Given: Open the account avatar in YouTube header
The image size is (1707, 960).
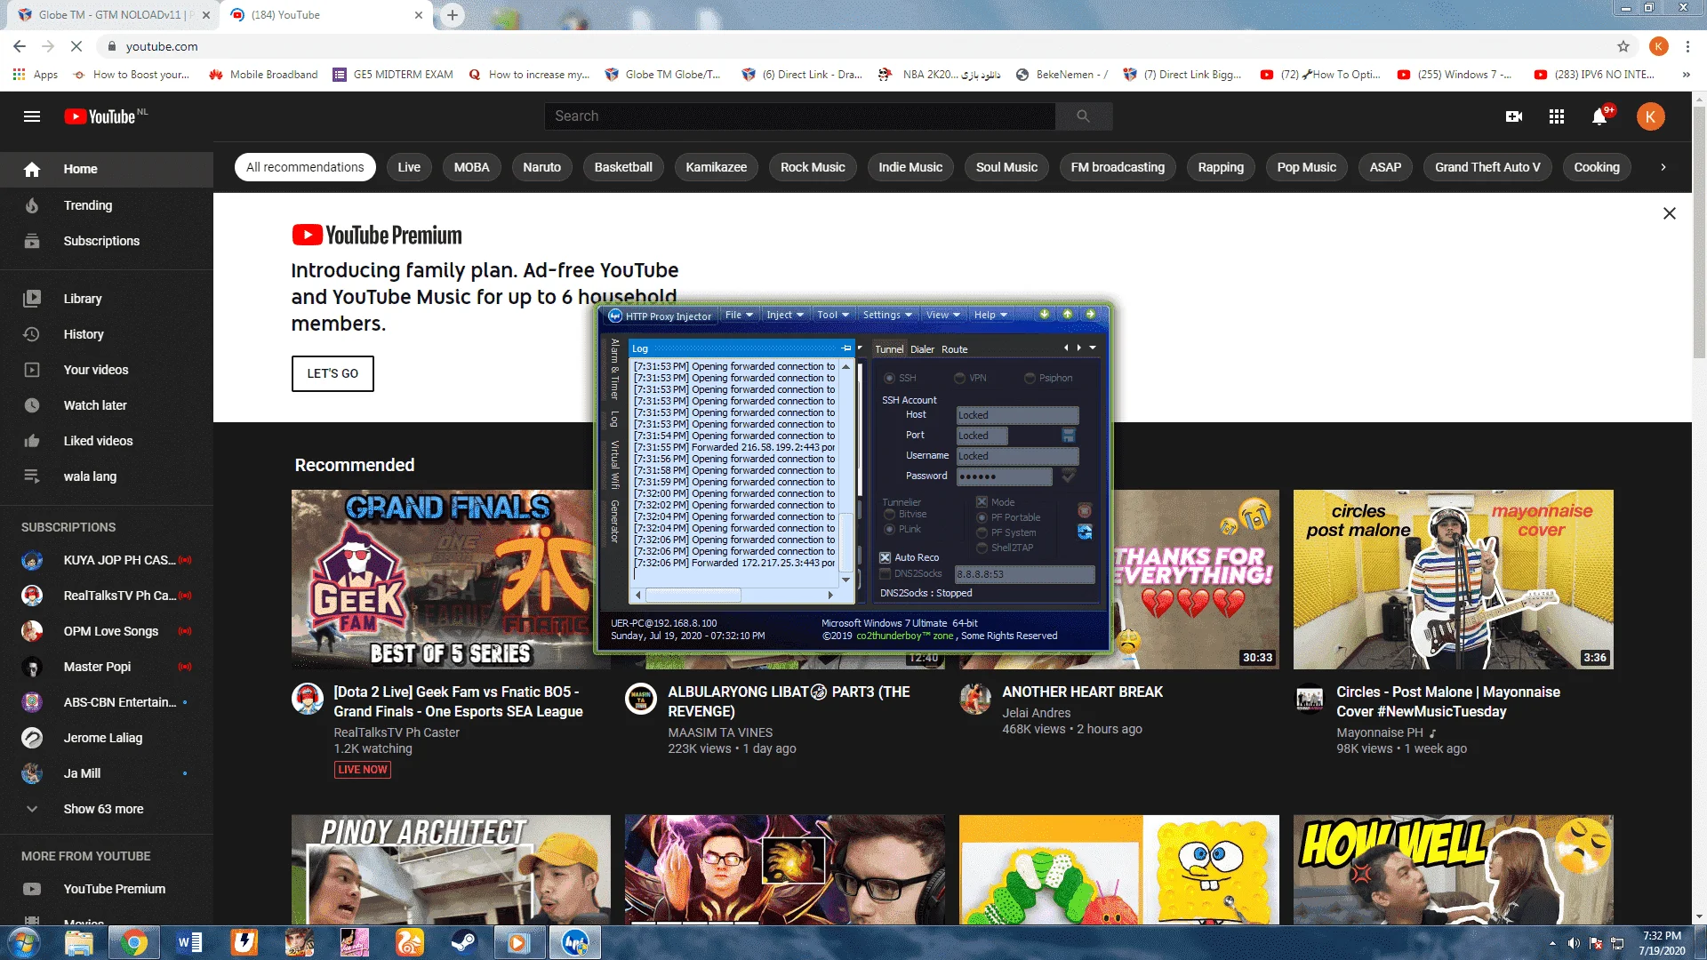Looking at the screenshot, I should [x=1651, y=116].
